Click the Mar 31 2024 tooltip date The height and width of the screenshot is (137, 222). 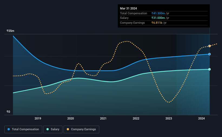pyautogui.click(x=128, y=8)
